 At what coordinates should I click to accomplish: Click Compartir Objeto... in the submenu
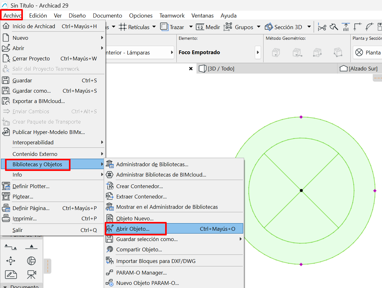(x=139, y=249)
